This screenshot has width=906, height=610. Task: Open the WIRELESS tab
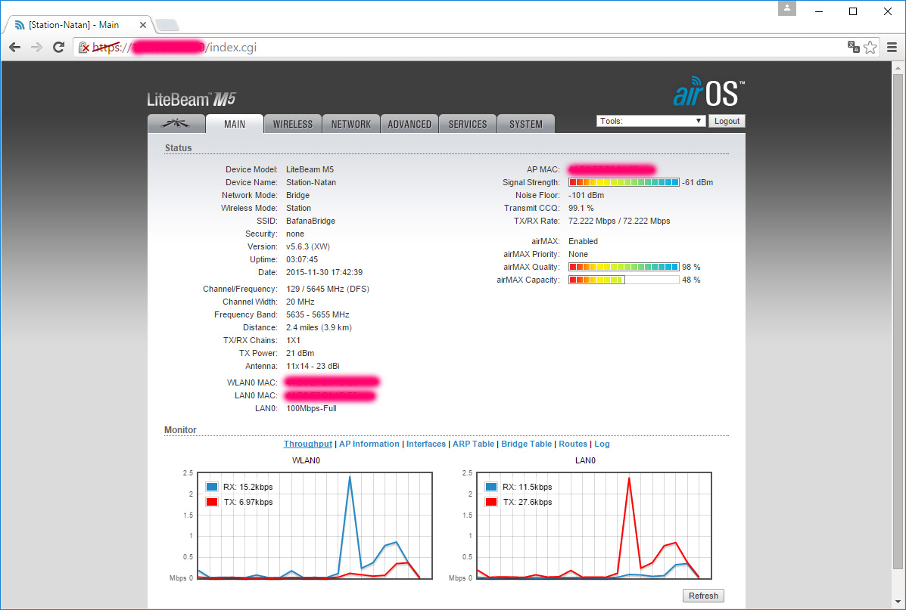point(292,123)
